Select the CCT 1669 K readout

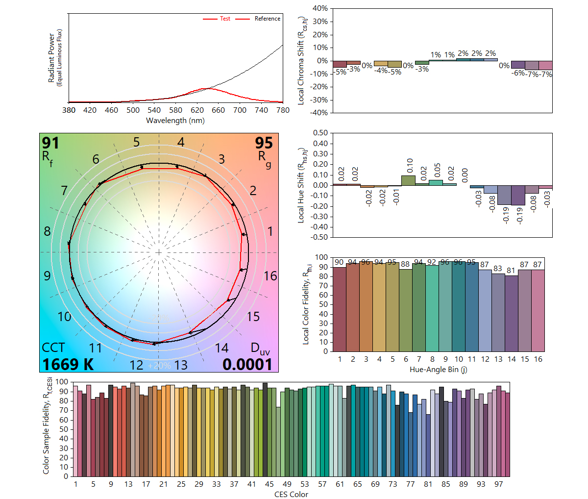pyautogui.click(x=68, y=364)
